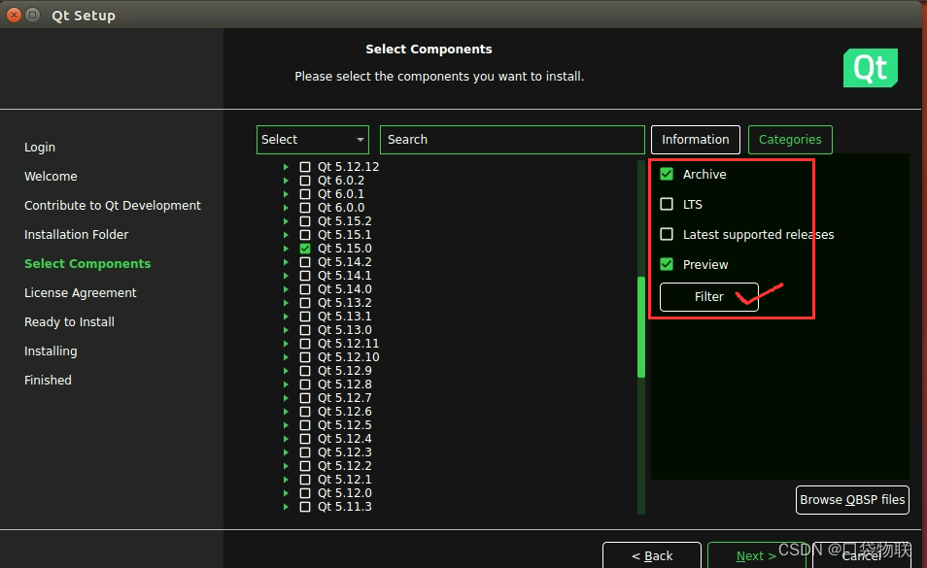Image resolution: width=927 pixels, height=568 pixels.
Task: Check the Qt 5.15.2 component checkbox
Action: click(x=305, y=221)
